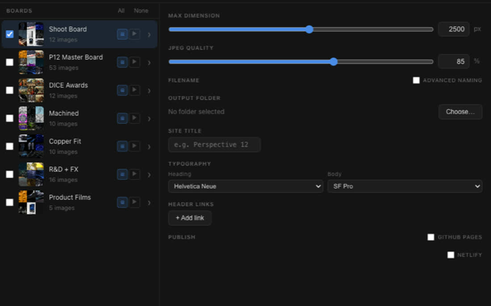491x306 pixels.
Task: Click the 'Machined' board name
Action: (x=64, y=113)
